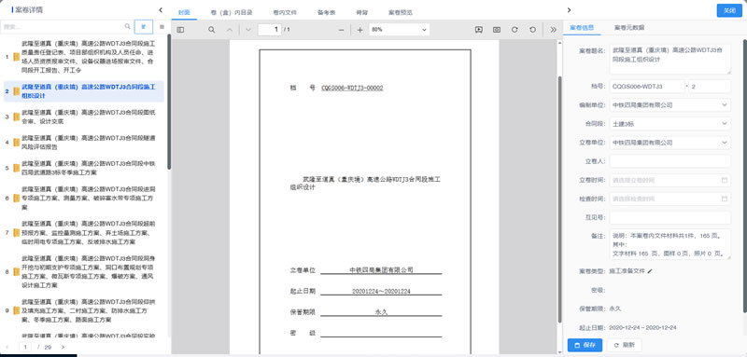Click the 档号 sequence number field

point(710,87)
